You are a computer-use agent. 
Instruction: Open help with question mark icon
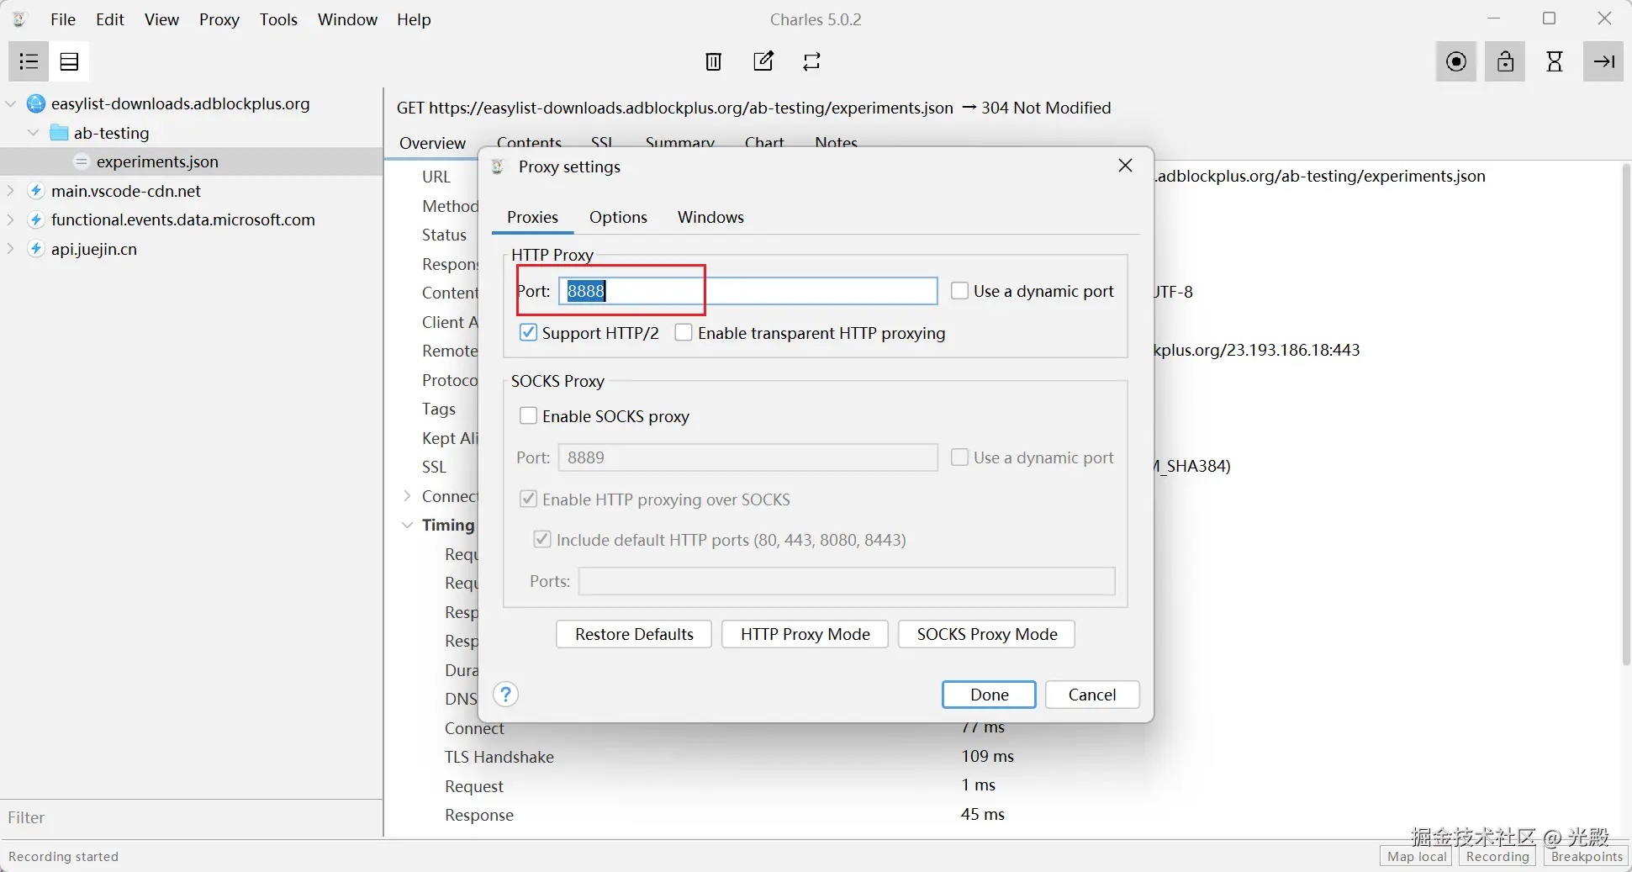505,695
